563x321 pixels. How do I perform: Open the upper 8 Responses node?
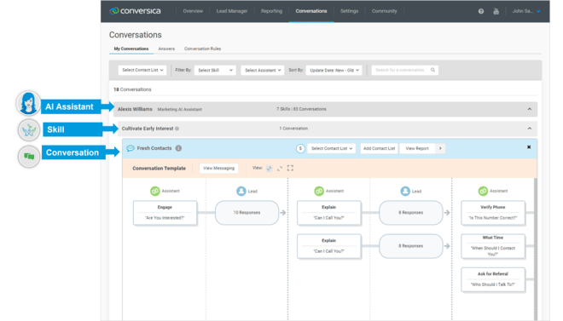[x=411, y=213]
